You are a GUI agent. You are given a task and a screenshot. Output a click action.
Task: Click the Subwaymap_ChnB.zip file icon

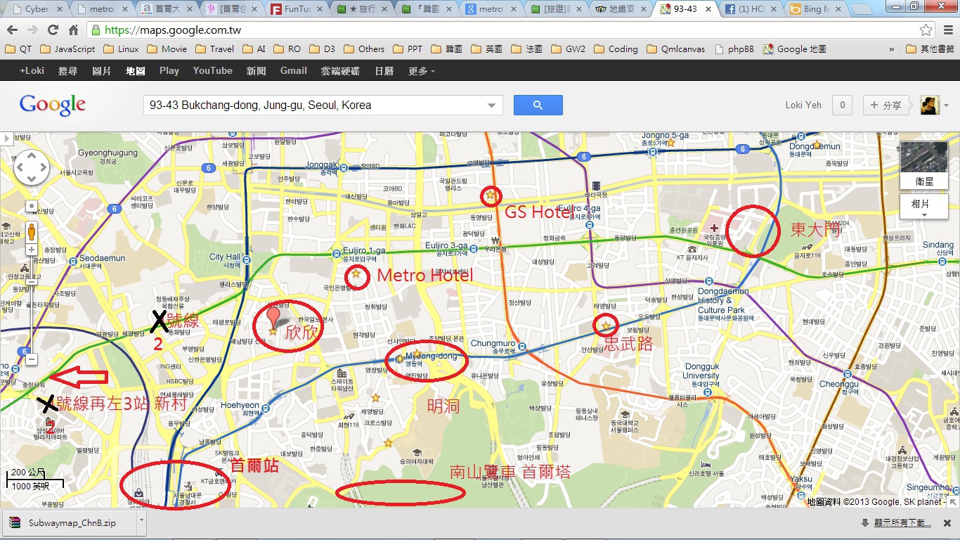click(x=14, y=523)
